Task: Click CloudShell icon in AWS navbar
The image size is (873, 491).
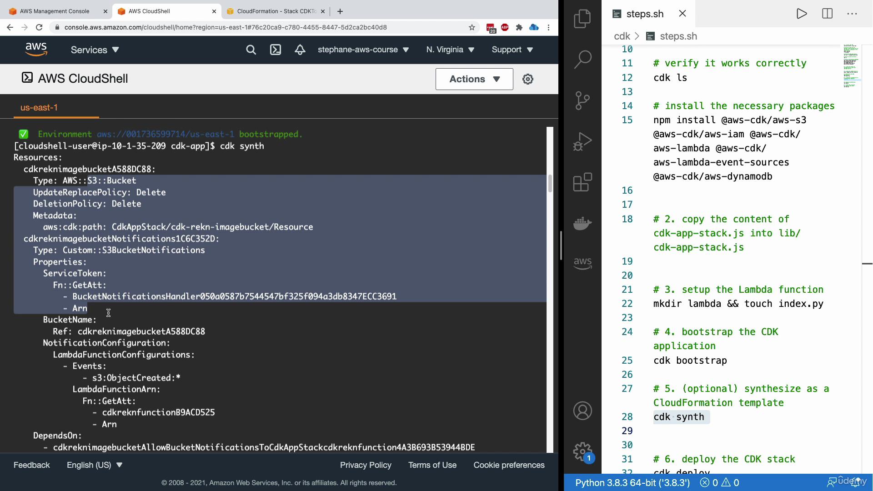Action: click(x=276, y=50)
